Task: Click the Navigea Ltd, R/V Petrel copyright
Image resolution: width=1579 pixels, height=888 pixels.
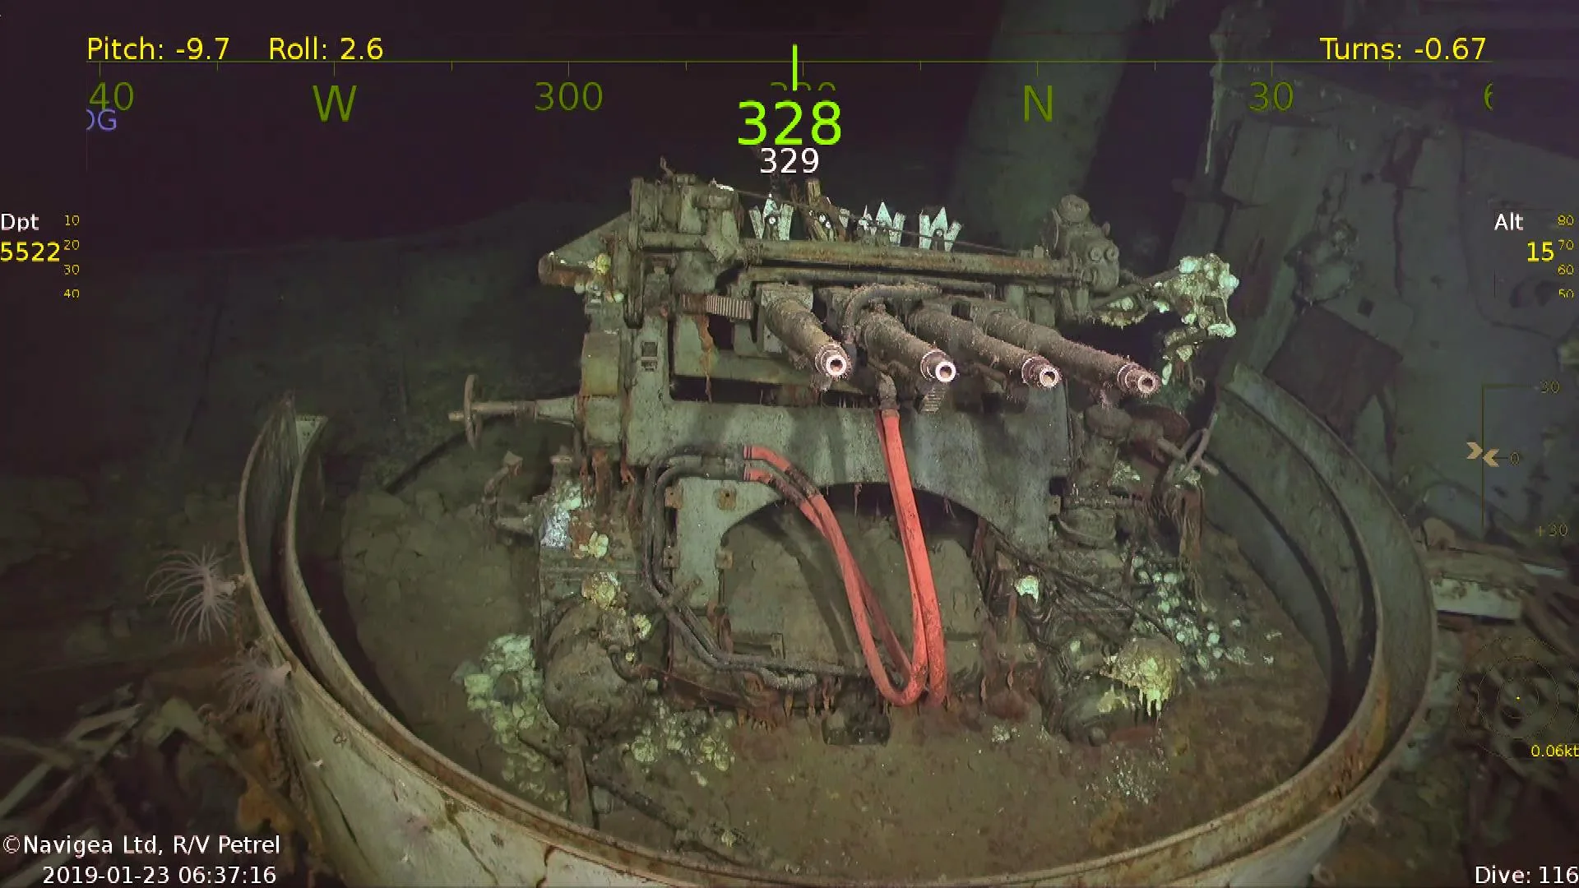Action: point(141,845)
